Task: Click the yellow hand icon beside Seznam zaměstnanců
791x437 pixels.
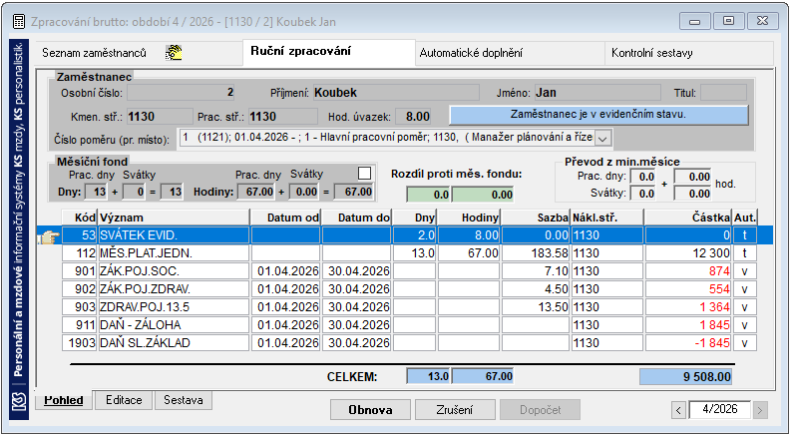Action: [174, 53]
